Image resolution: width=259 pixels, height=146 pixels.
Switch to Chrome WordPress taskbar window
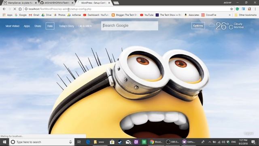(156, 142)
